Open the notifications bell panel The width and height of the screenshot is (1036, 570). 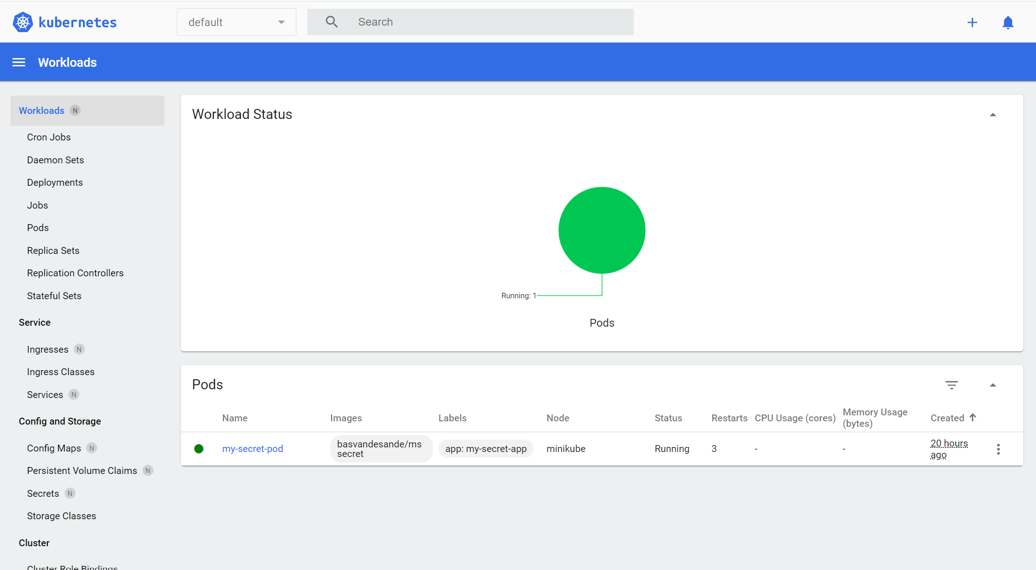(1008, 22)
